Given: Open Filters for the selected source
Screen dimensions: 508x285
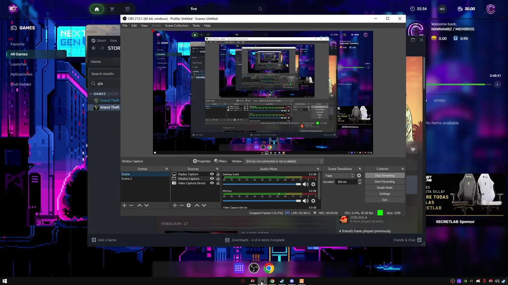Looking at the screenshot, I should pos(220,161).
